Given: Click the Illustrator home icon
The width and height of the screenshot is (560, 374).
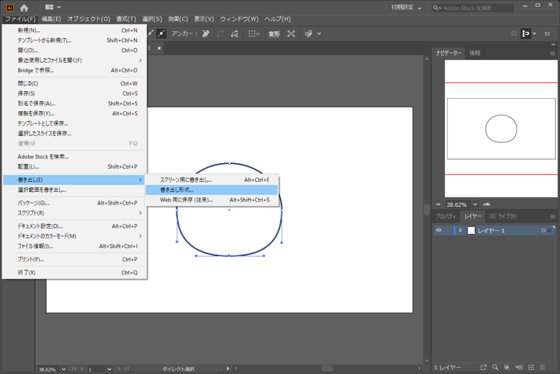Looking at the screenshot, I should tap(24, 8).
